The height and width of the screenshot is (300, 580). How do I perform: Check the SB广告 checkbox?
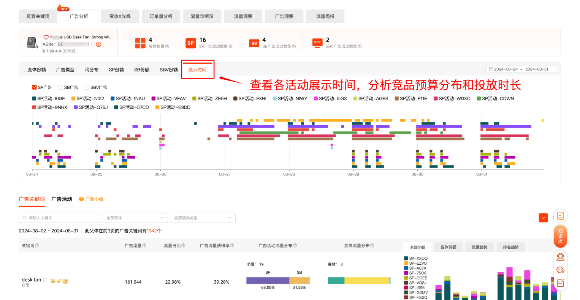tap(60, 87)
